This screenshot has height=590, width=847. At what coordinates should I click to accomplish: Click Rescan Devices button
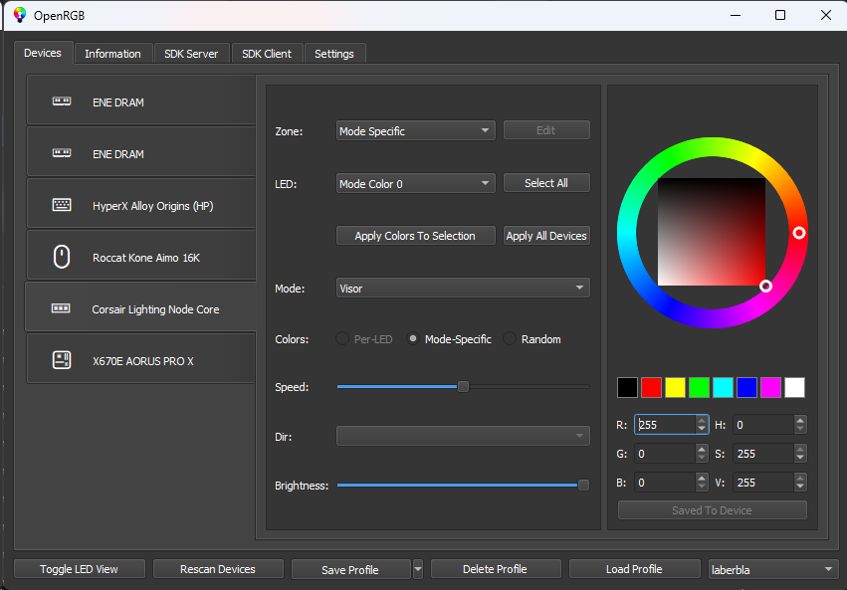click(x=218, y=569)
